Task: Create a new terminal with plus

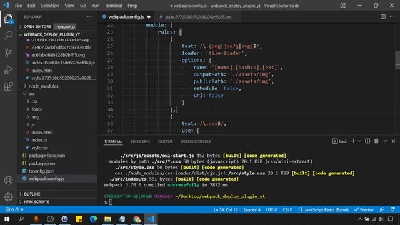Action: click(353, 141)
